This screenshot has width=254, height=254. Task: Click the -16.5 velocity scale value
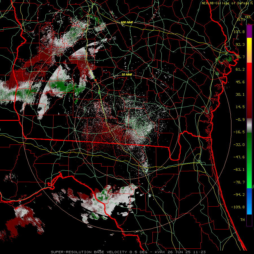pos(239,132)
